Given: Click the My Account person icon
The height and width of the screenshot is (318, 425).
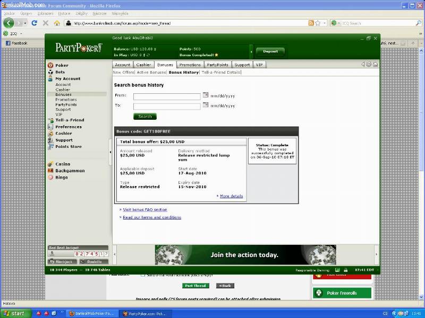Looking at the screenshot, I should [x=50, y=78].
